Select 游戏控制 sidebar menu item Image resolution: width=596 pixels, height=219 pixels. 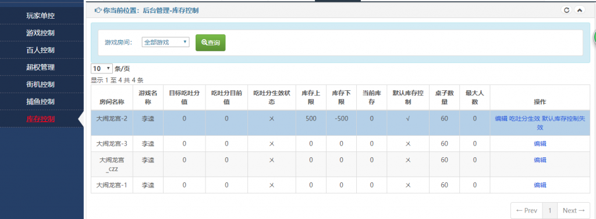[x=41, y=33]
